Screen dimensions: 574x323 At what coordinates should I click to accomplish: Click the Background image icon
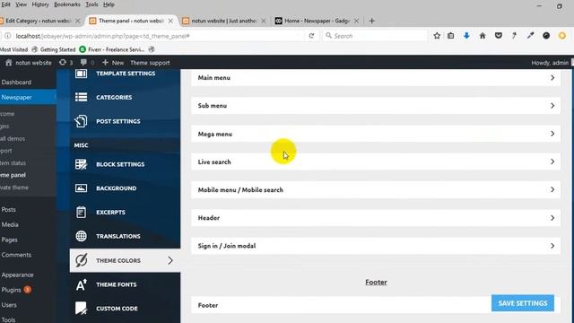81,188
